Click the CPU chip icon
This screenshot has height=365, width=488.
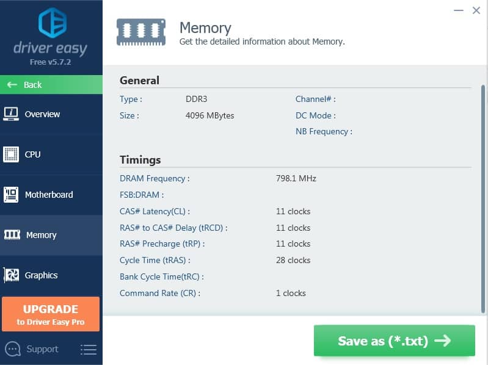click(11, 154)
